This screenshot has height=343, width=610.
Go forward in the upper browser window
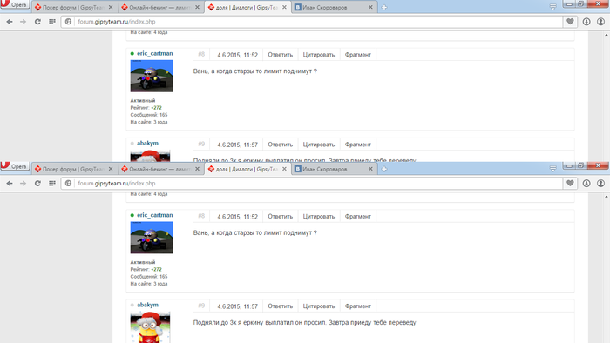point(24,22)
